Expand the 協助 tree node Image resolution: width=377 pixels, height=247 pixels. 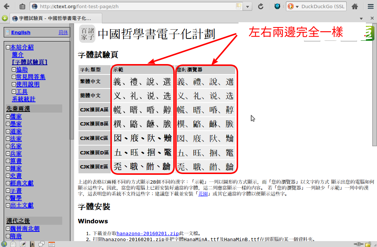pos(14,70)
